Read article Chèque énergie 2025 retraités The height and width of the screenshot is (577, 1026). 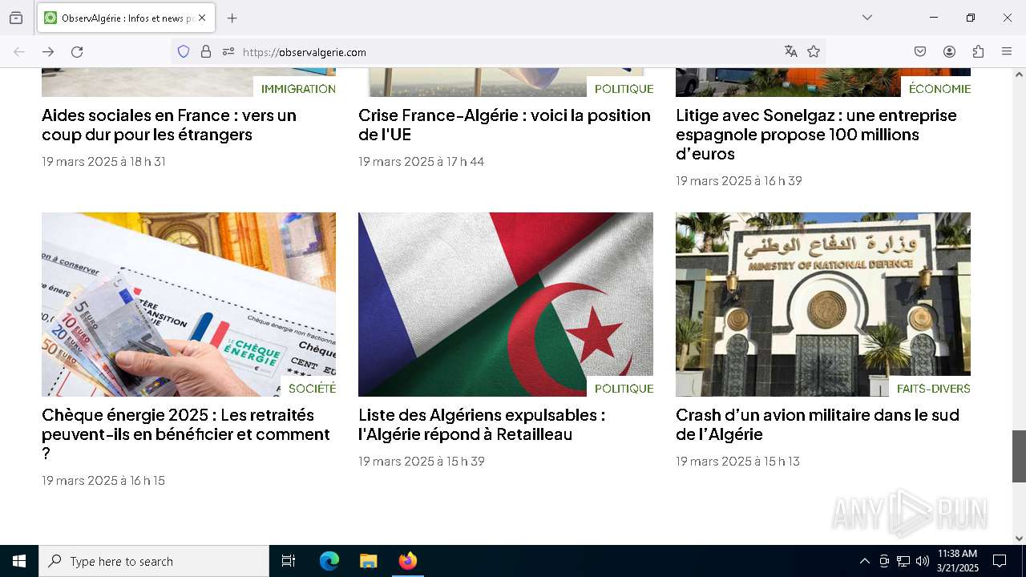[x=186, y=434]
